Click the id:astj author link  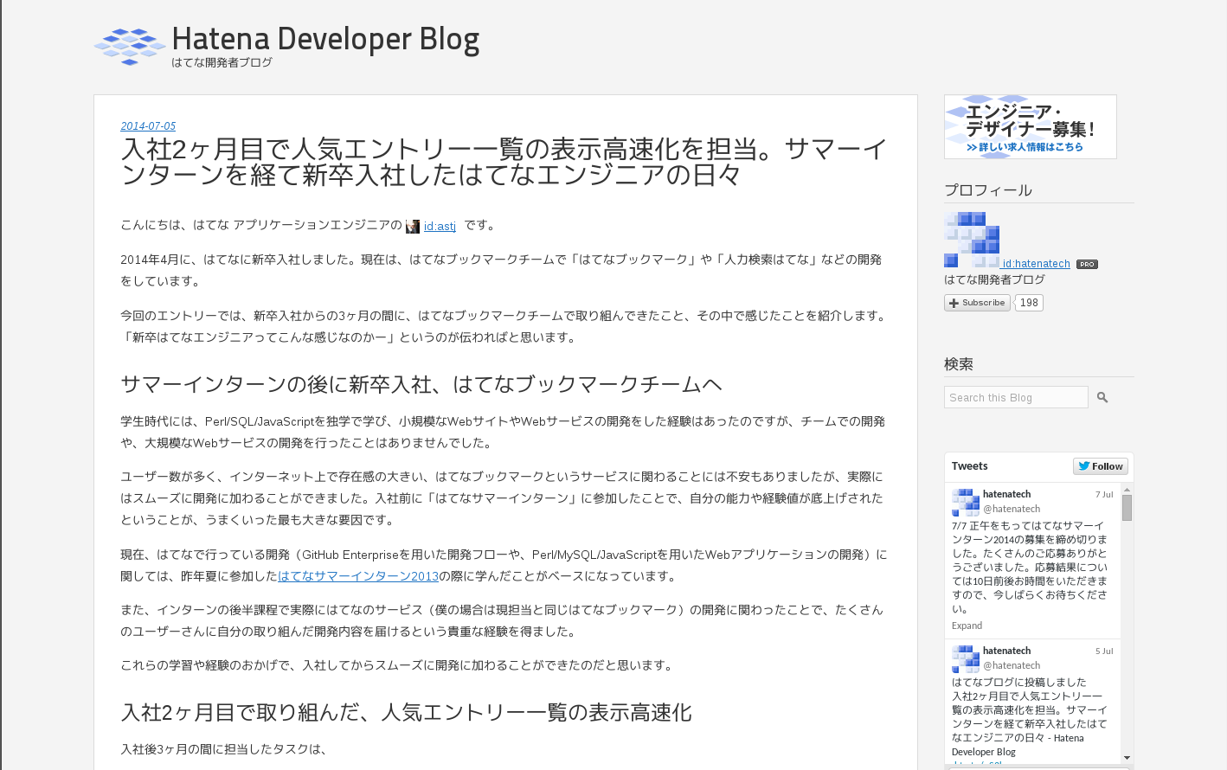[x=440, y=226]
